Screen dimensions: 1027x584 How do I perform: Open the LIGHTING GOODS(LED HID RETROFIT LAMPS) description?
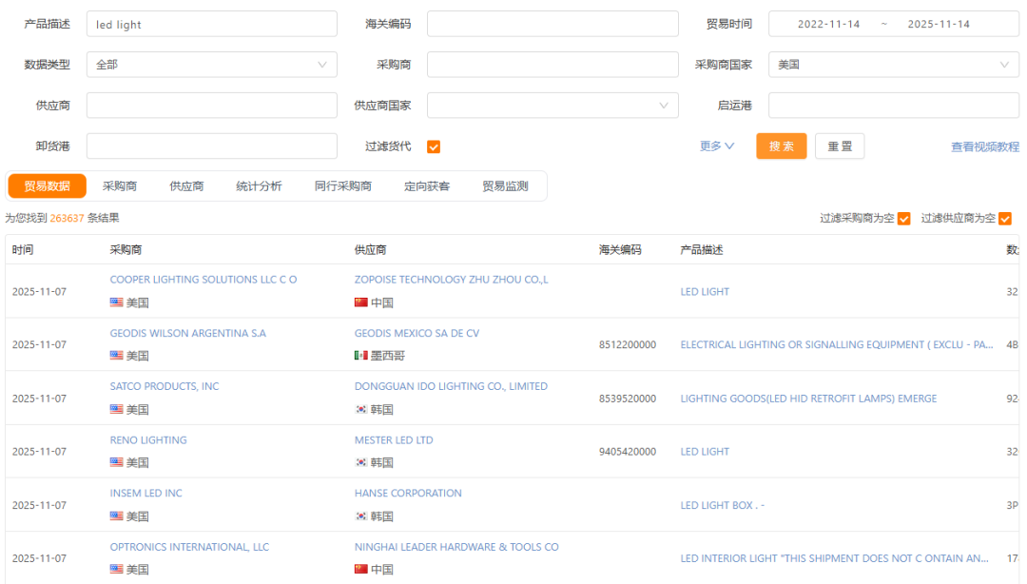[x=808, y=399]
